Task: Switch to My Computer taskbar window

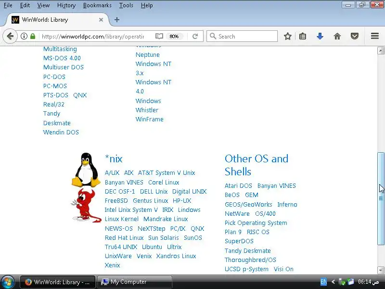Action: click(135, 282)
